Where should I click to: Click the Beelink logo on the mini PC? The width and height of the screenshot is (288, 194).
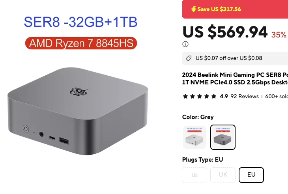point(79,91)
